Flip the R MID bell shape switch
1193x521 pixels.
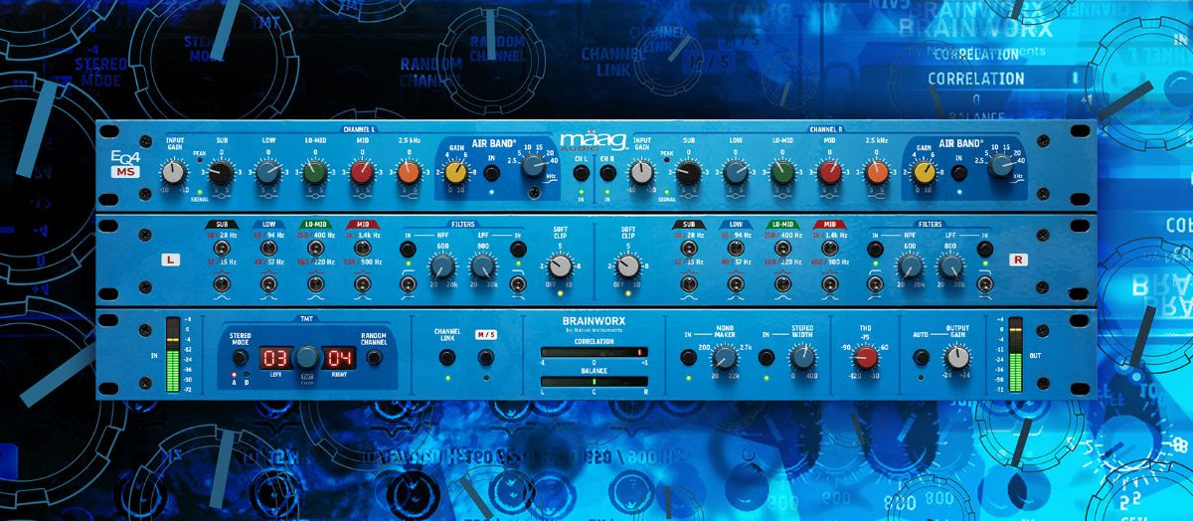[x=830, y=286]
